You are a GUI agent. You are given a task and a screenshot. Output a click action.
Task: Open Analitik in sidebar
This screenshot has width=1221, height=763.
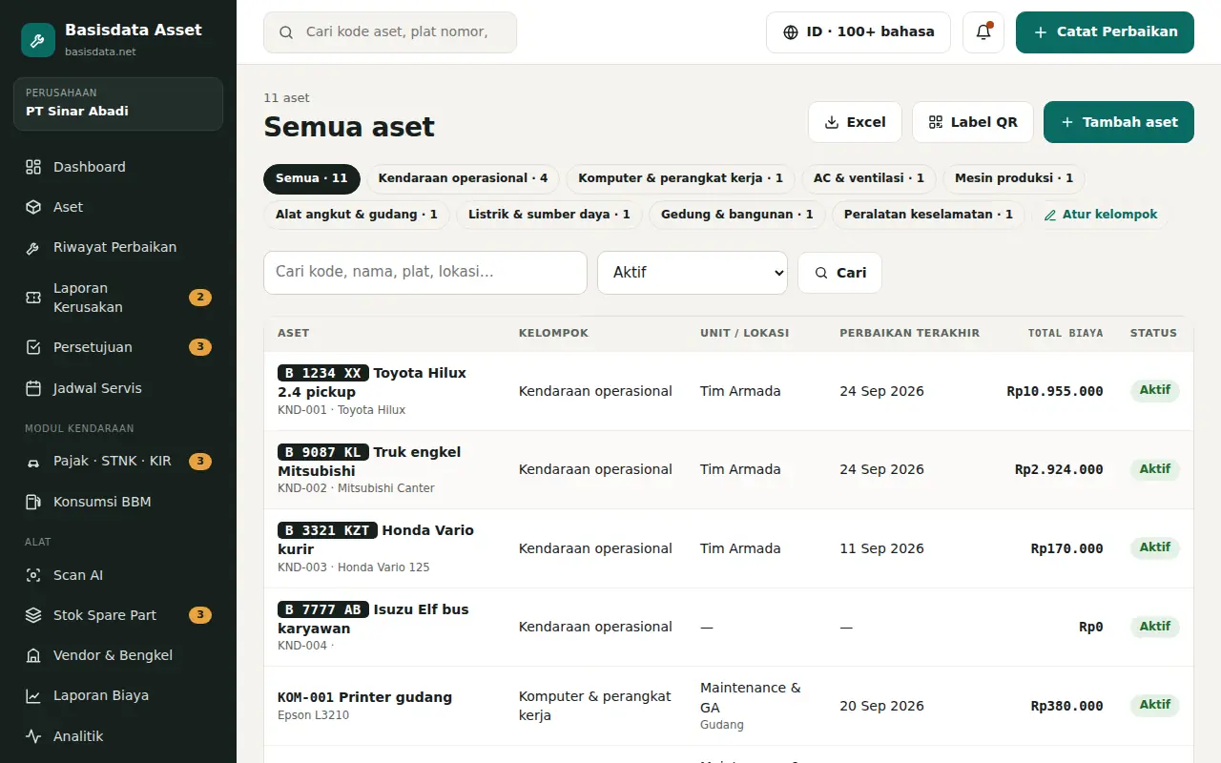(118, 736)
